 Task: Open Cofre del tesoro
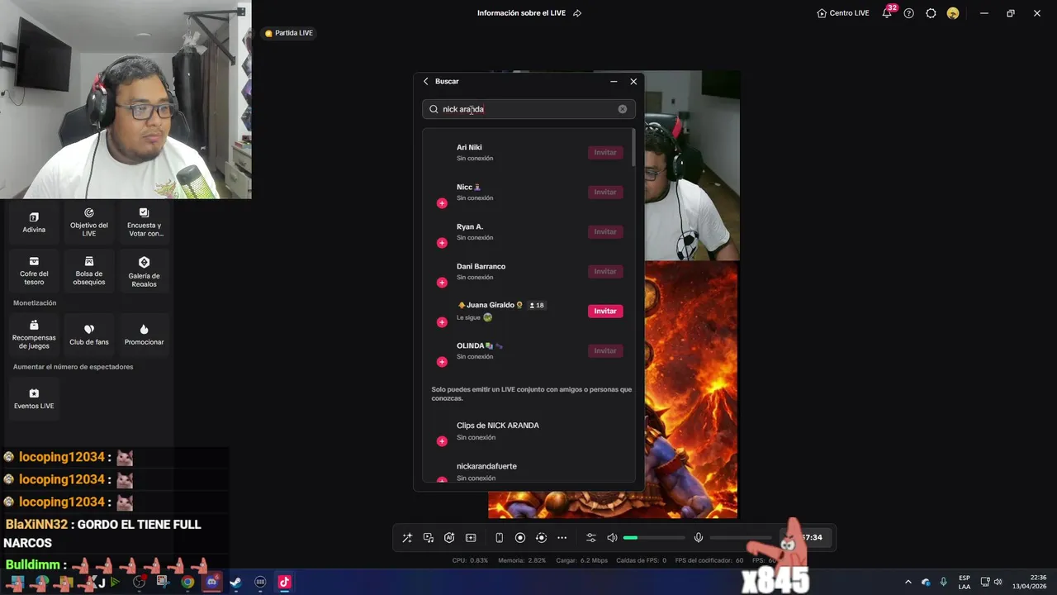pos(34,271)
